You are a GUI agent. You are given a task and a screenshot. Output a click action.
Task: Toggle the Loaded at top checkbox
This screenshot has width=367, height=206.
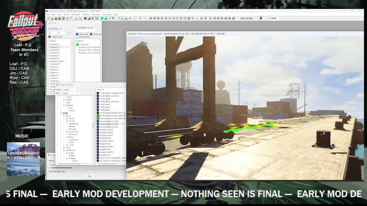50,37
